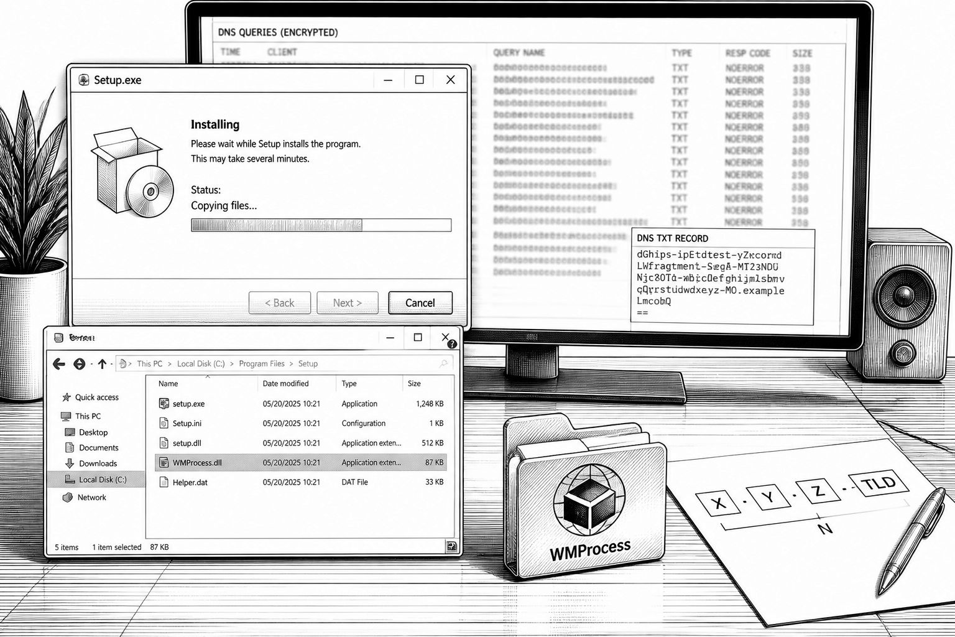Click the Explorer window title icon

[58, 338]
